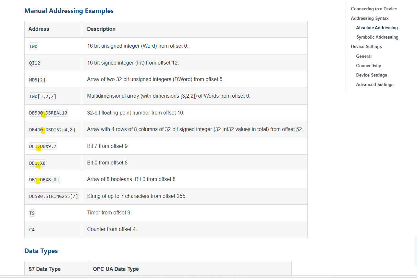Select the QI12 address code
The image size is (417, 278).
35,63
